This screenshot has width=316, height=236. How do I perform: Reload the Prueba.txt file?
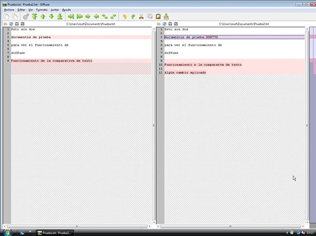point(11,24)
